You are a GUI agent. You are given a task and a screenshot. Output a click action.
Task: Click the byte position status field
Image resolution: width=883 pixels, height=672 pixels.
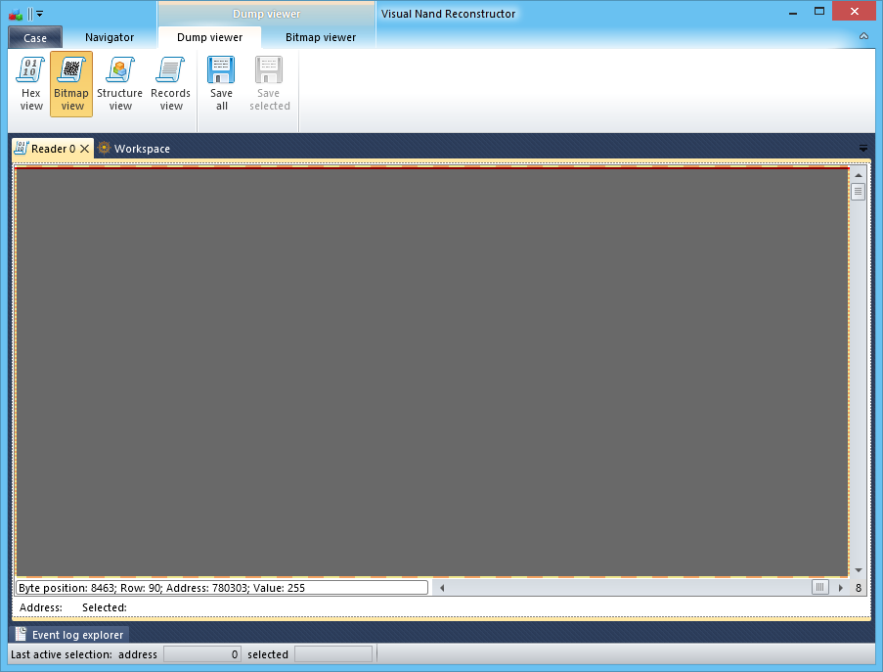coord(222,588)
